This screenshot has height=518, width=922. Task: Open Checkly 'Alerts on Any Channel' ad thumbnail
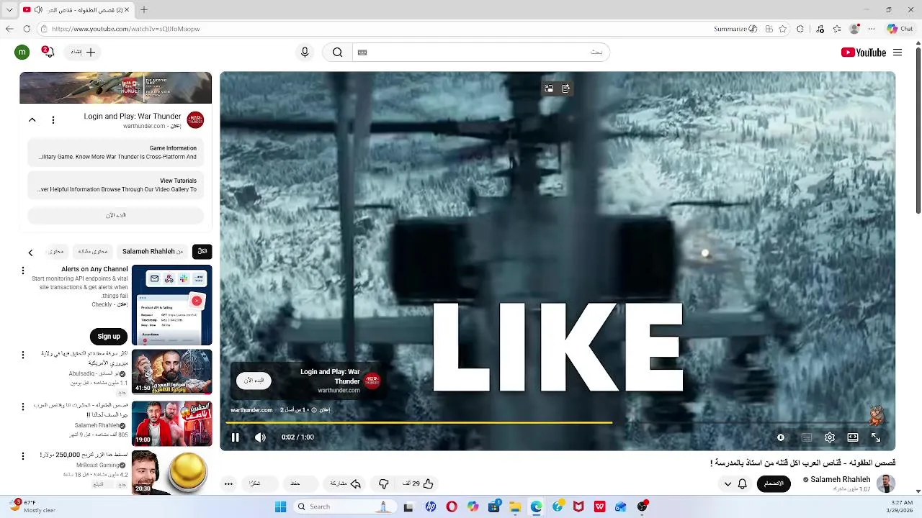coord(172,305)
